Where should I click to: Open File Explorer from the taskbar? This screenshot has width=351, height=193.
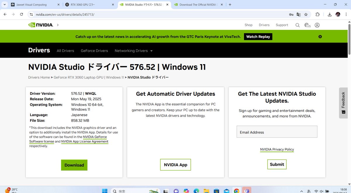click(206, 191)
